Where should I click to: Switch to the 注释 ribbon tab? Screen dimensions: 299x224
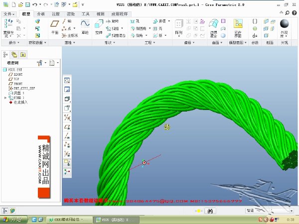(56, 14)
